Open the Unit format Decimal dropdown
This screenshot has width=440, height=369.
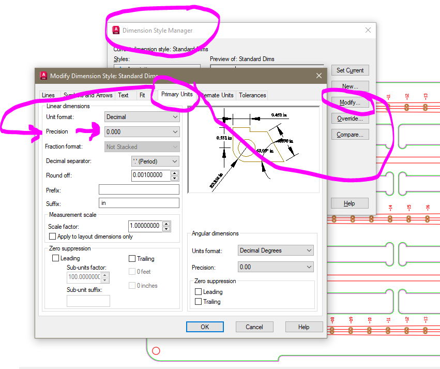[x=142, y=117]
